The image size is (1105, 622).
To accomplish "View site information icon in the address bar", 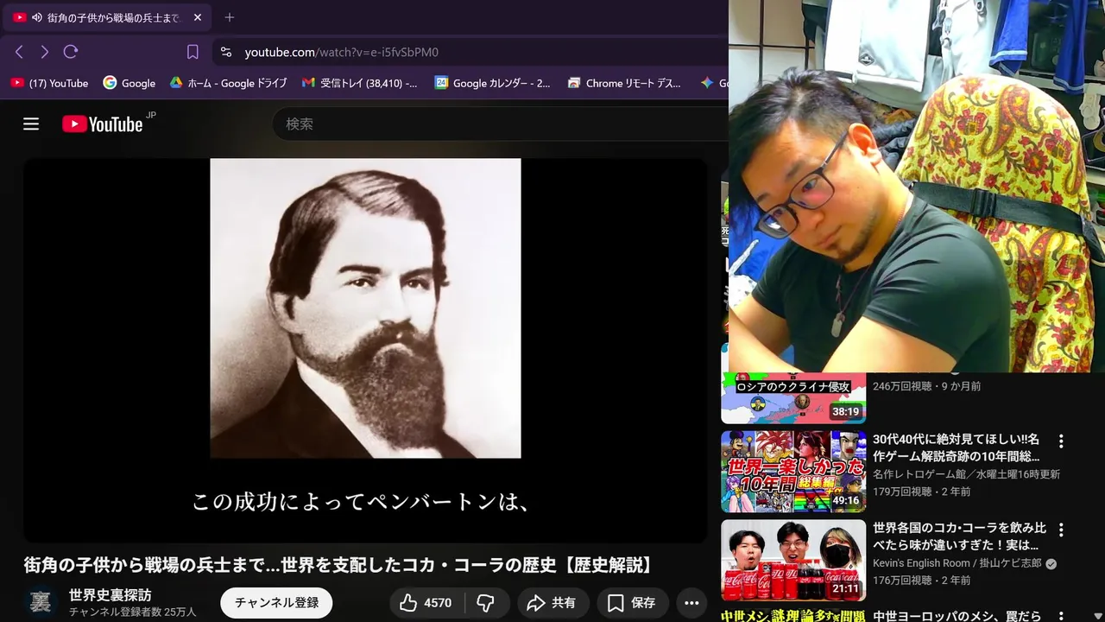I will 226,52.
